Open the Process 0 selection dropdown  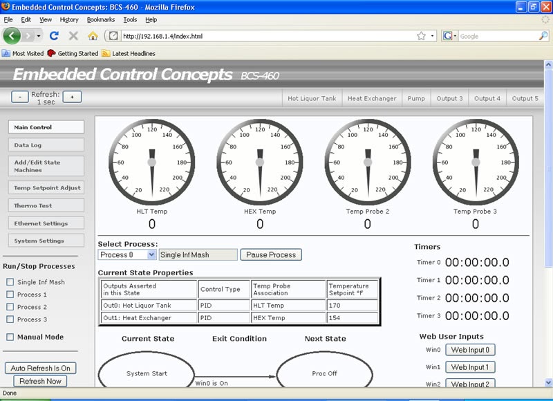point(128,254)
